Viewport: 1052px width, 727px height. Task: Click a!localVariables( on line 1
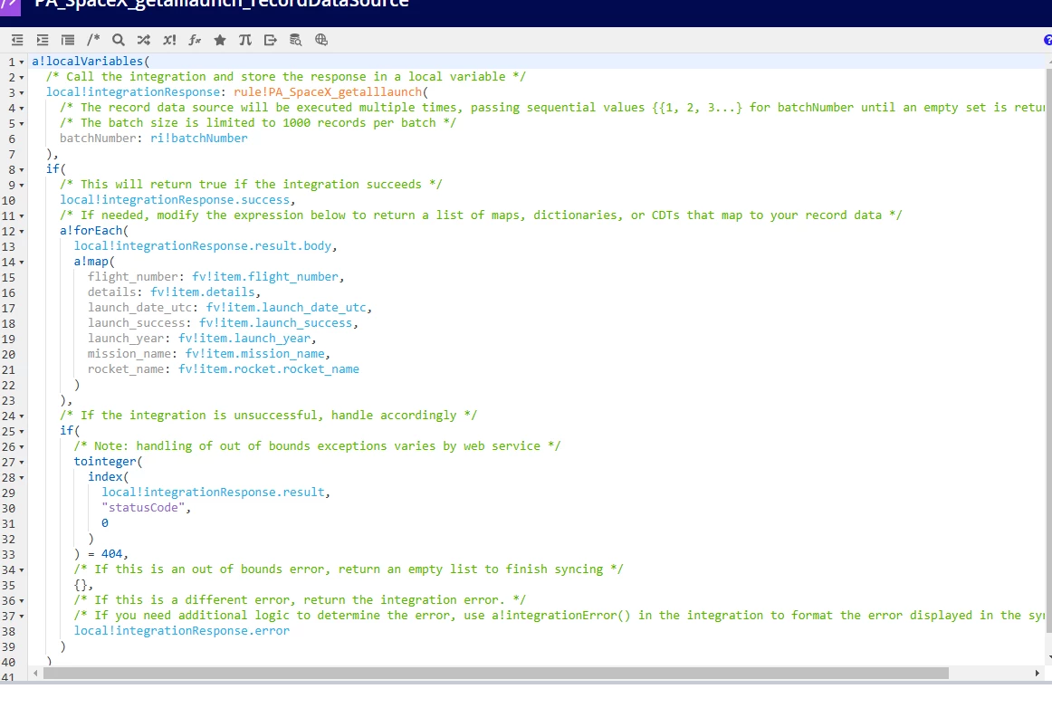91,61
